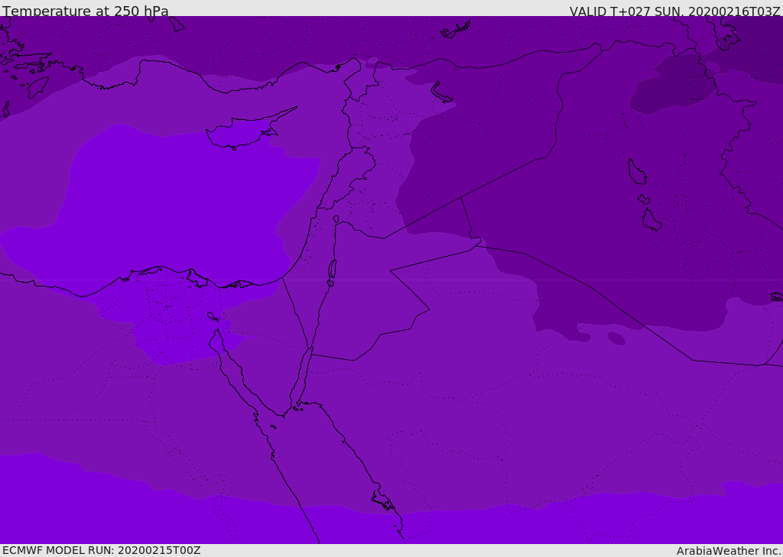Viewport: 783px width, 557px height.
Task: Click the 'Temperature at 250 hPa' title
Action: [86, 11]
